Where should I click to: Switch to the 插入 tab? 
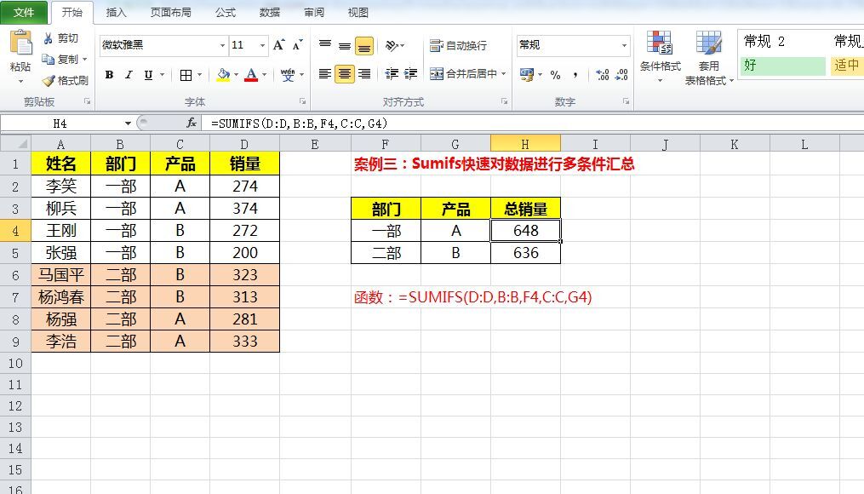(x=116, y=13)
